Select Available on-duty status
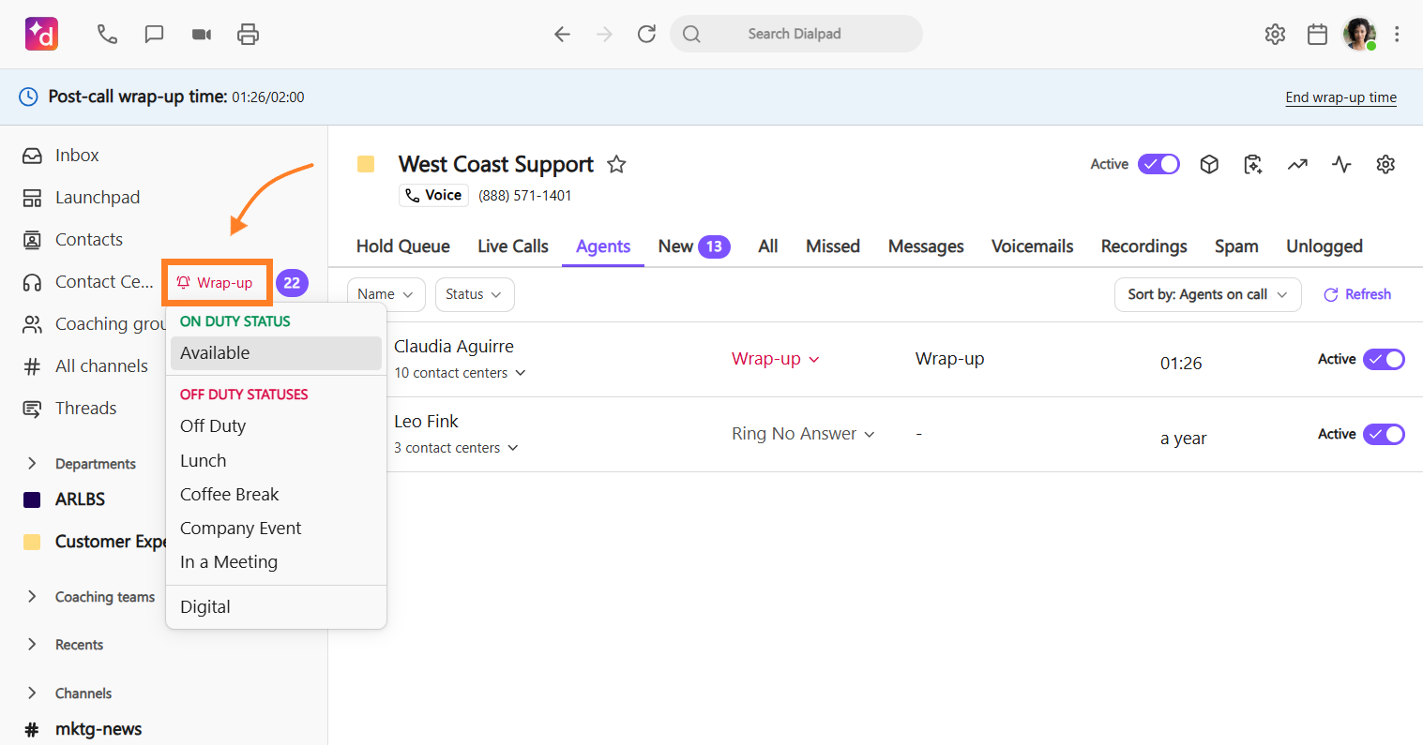Image resolution: width=1423 pixels, height=745 pixels. (x=276, y=353)
